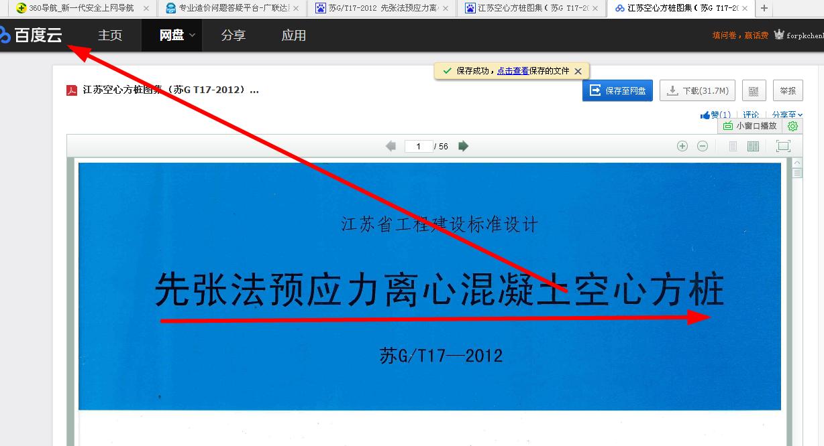Open the 网盘 navigation menu

click(172, 35)
